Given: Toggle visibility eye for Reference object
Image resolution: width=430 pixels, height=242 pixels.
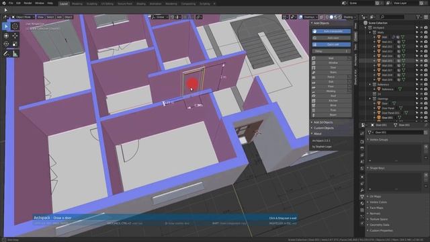Looking at the screenshot, I should click(422, 89).
